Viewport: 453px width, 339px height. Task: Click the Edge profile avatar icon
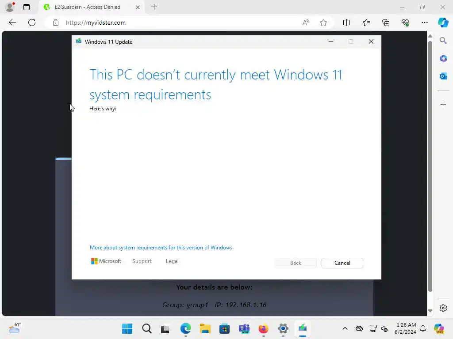tap(11, 7)
